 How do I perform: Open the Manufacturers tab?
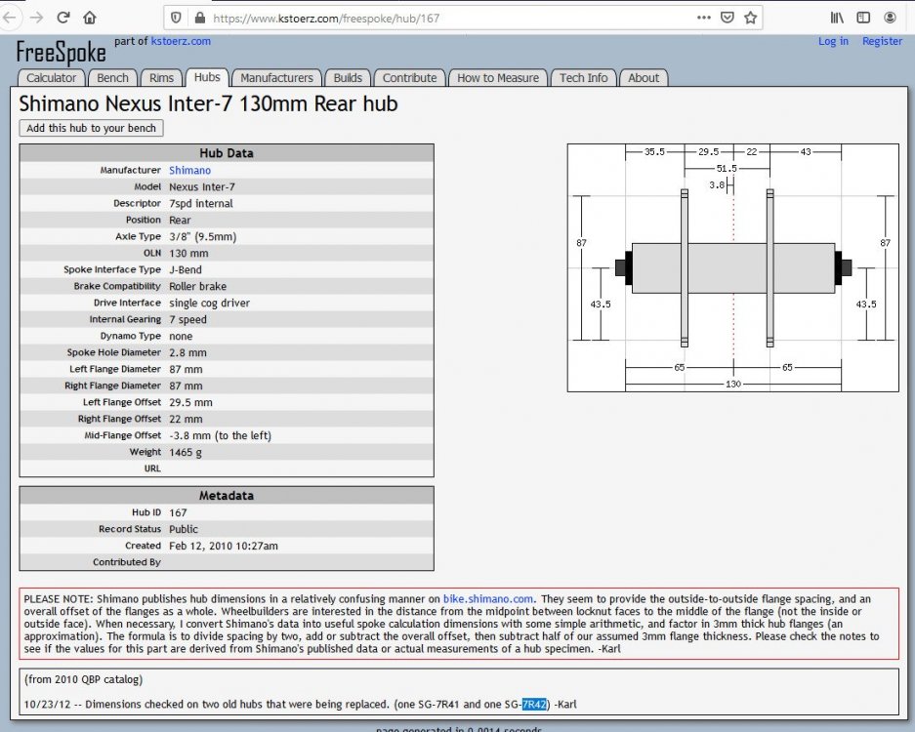[x=276, y=77]
